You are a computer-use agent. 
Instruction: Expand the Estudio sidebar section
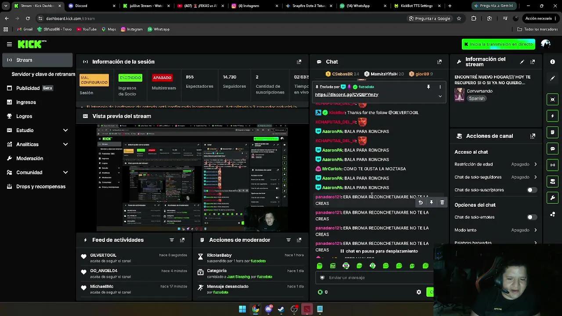(x=65, y=130)
